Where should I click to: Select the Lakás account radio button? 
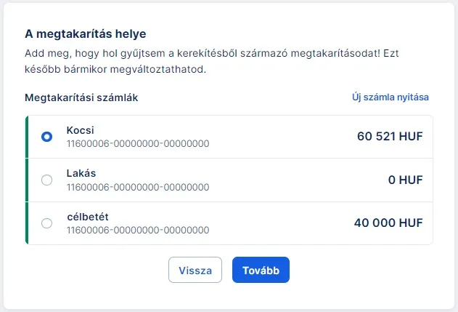point(47,180)
